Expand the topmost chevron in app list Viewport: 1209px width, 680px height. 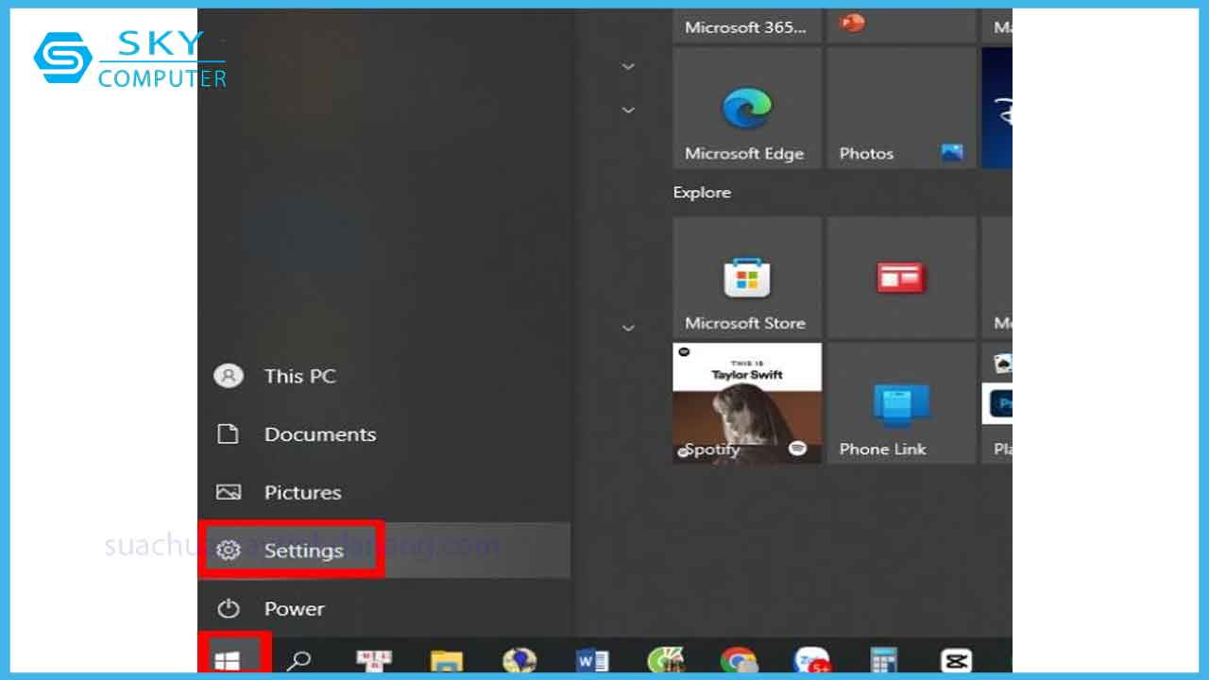click(628, 67)
